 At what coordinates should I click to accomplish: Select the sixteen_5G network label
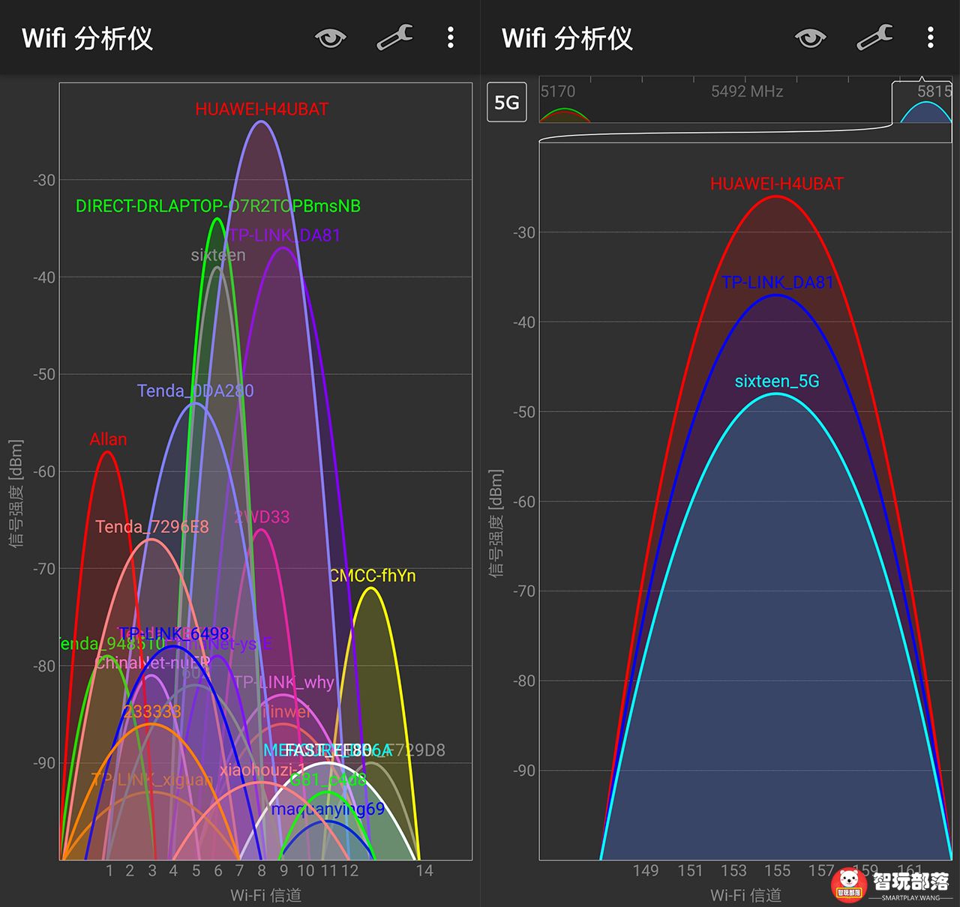777,382
